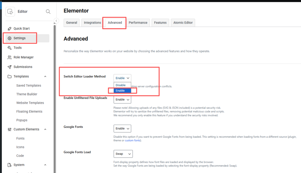Switch to the Performance tab
This screenshot has height=173, width=301.
tap(138, 22)
